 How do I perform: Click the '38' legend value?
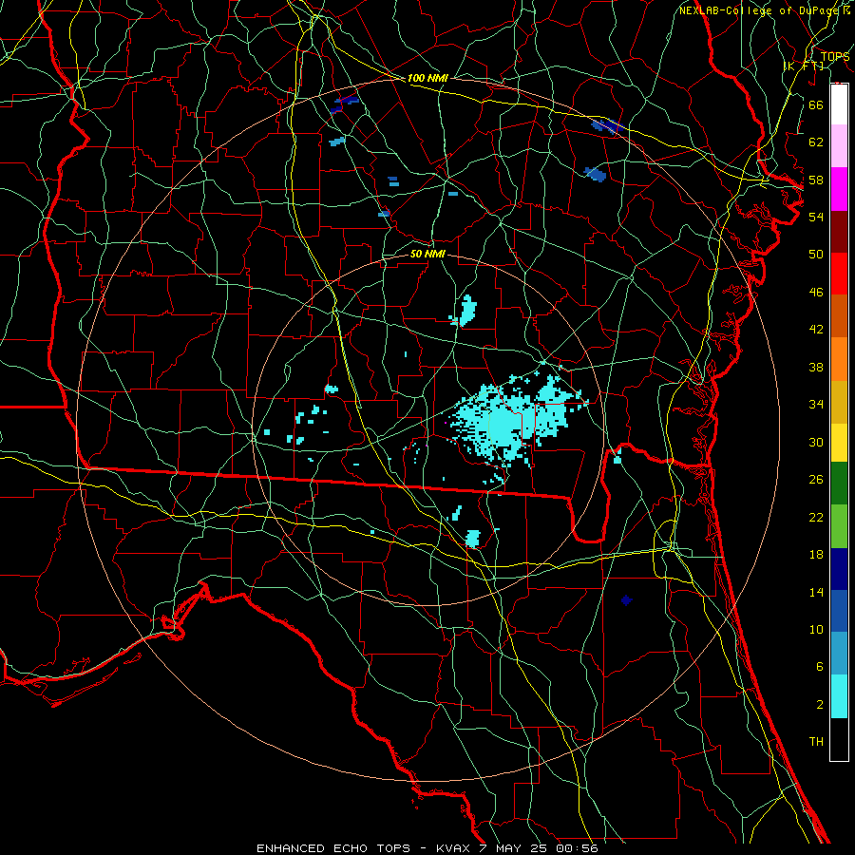pos(816,367)
